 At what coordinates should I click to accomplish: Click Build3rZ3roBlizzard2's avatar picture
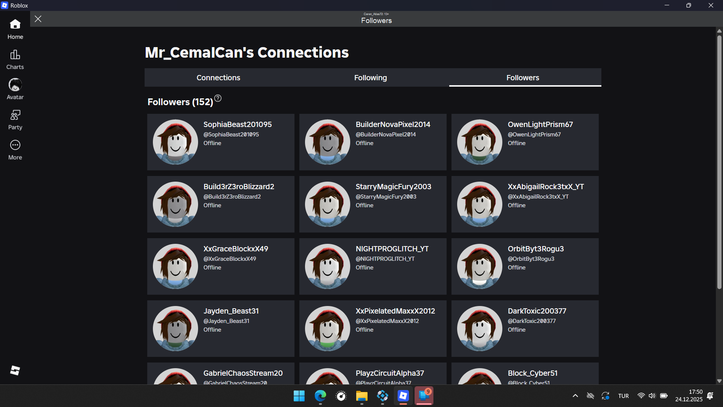pyautogui.click(x=175, y=204)
